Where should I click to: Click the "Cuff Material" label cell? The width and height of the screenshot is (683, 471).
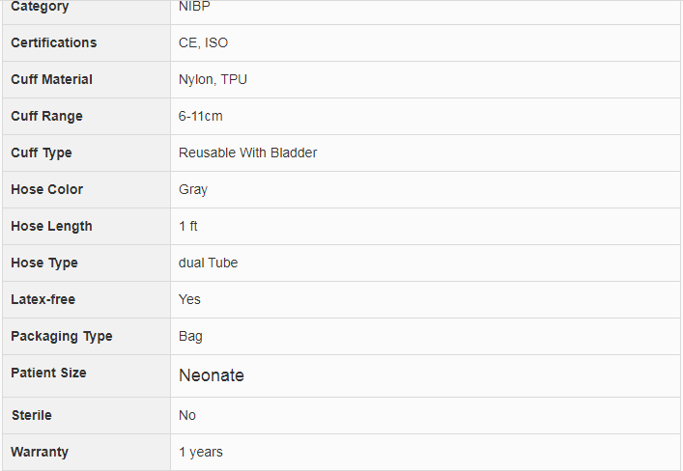pos(52,79)
